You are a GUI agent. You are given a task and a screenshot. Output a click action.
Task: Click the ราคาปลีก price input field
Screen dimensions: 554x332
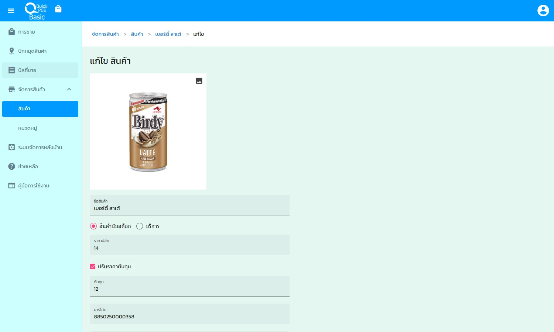tap(189, 248)
